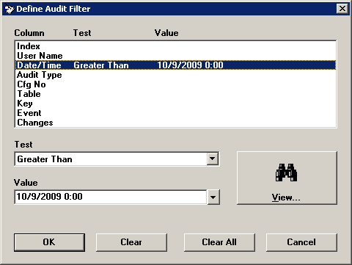352x265 pixels.
Task: Select the Key row
Action: (176, 104)
